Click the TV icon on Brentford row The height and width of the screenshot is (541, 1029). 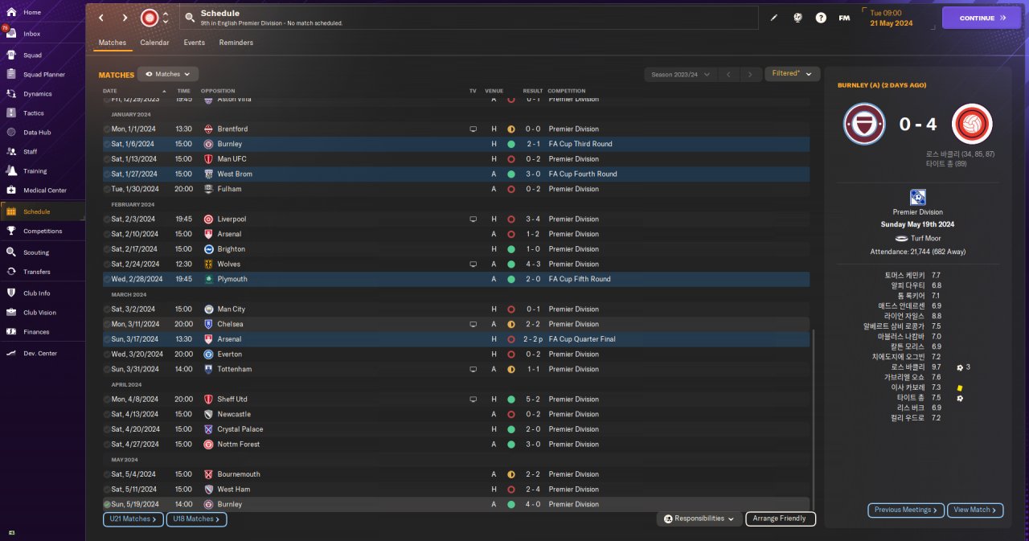(x=474, y=129)
